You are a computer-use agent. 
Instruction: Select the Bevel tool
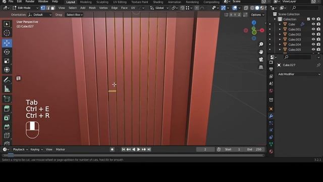pos(7,127)
